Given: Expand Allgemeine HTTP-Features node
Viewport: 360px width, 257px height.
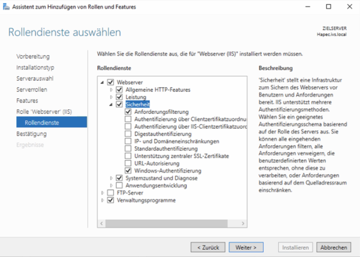Looking at the screenshot, I should 112,90.
